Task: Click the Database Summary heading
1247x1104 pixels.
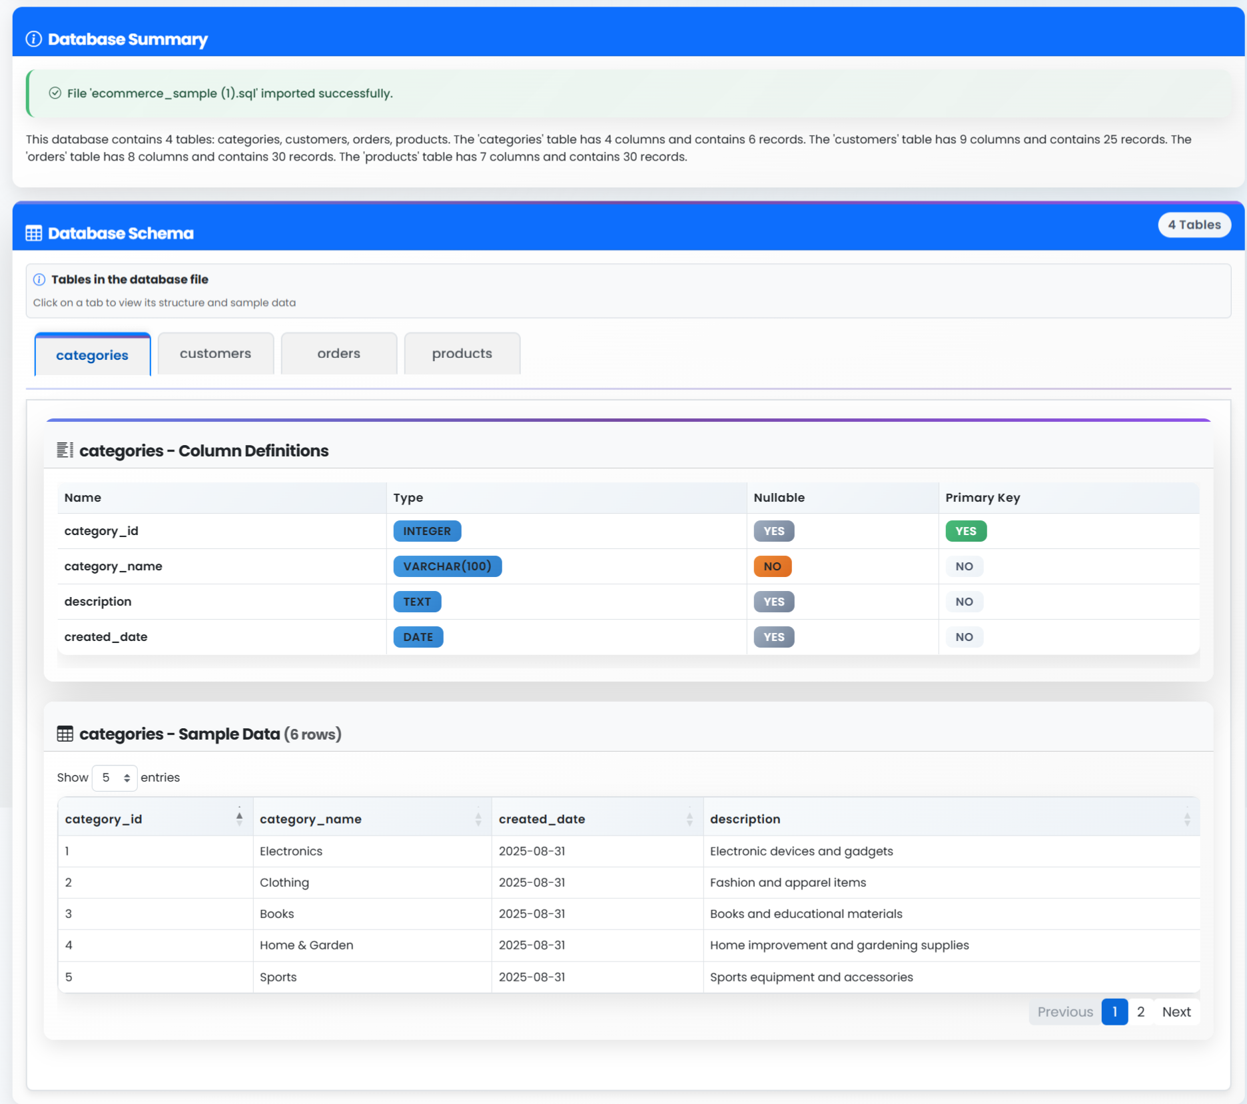Action: click(x=128, y=39)
